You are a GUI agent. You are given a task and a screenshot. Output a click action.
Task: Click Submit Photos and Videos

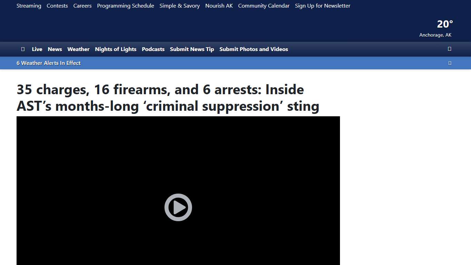[253, 49]
